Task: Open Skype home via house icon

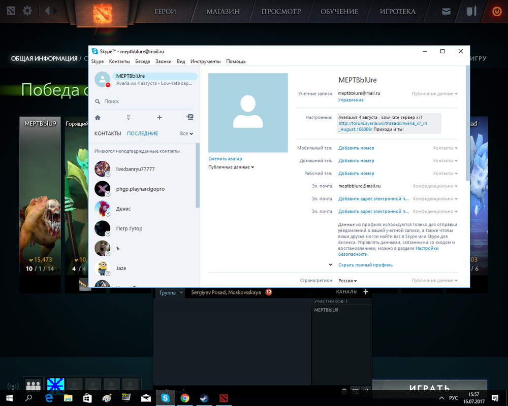Action: [x=98, y=117]
